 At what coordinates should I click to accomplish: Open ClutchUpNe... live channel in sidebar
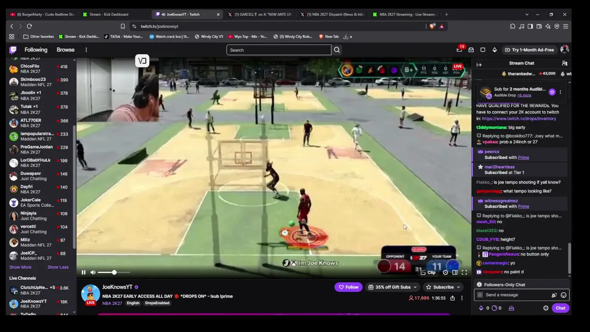[39, 290]
